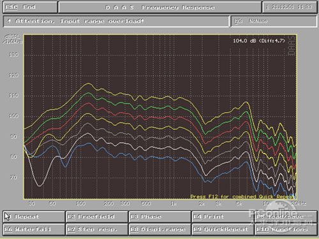The height and width of the screenshot is (239, 319).
Task: Open the F3 Phase view
Action: pos(159,217)
